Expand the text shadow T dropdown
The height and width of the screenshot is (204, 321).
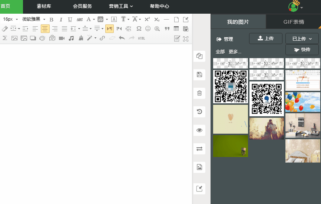(128, 19)
